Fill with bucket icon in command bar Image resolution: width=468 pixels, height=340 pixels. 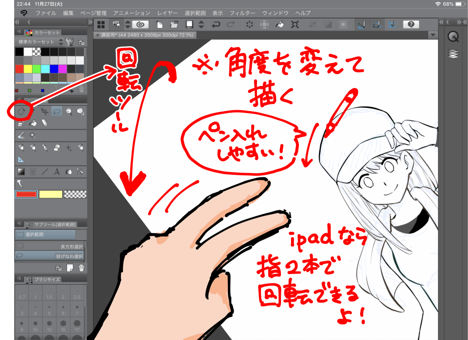click(279, 24)
